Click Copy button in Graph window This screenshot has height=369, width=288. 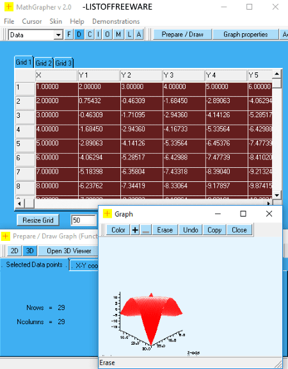click(214, 230)
